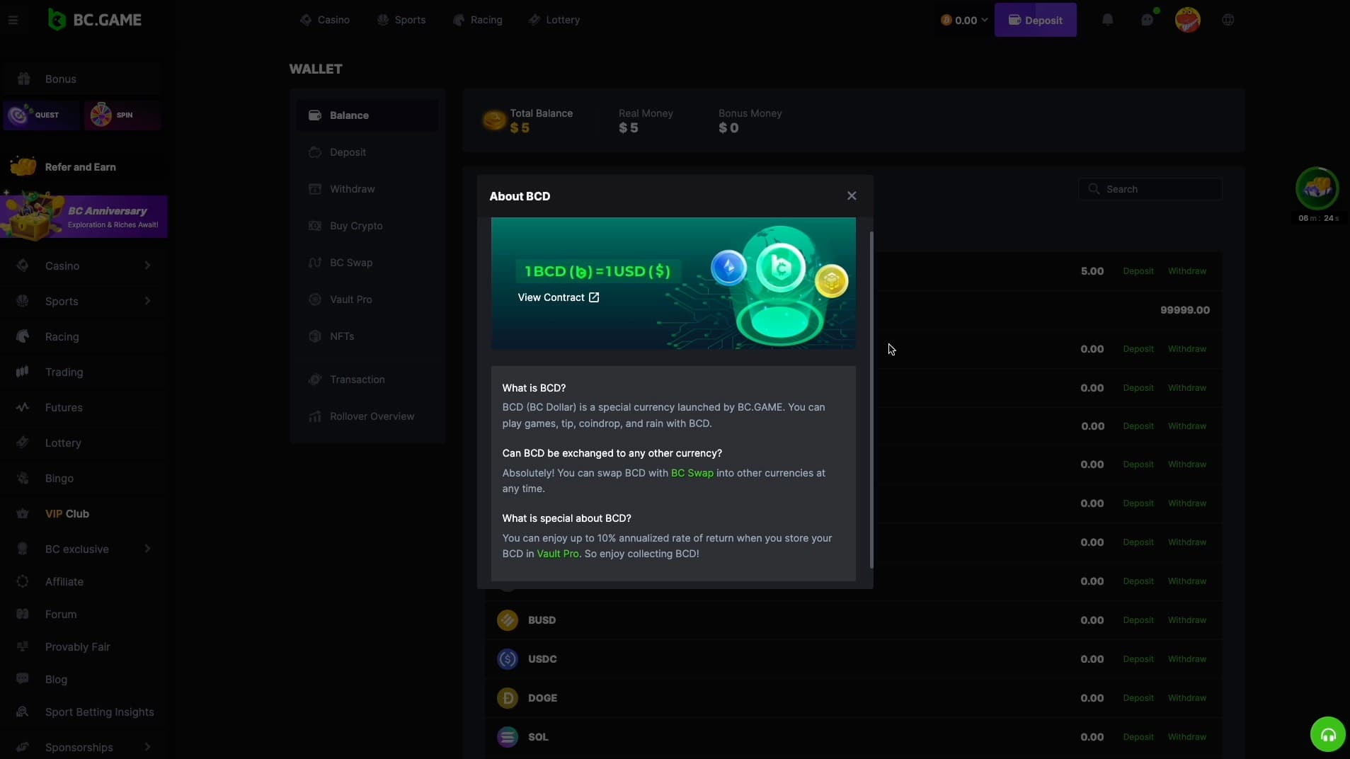Viewport: 1350px width, 759px height.
Task: Click the purple Deposit button
Action: coord(1035,20)
